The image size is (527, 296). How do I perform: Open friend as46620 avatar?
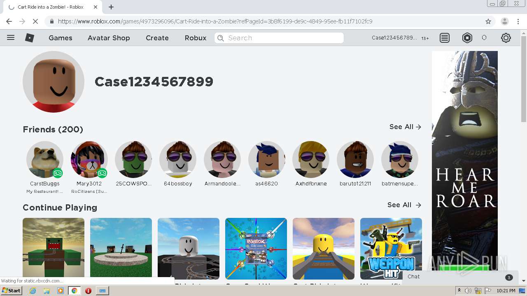click(x=267, y=160)
